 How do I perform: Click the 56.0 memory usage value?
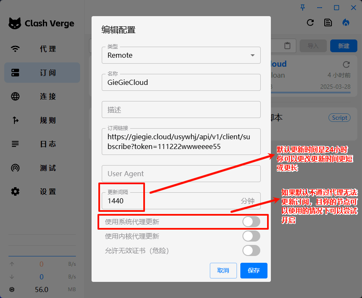42,290
